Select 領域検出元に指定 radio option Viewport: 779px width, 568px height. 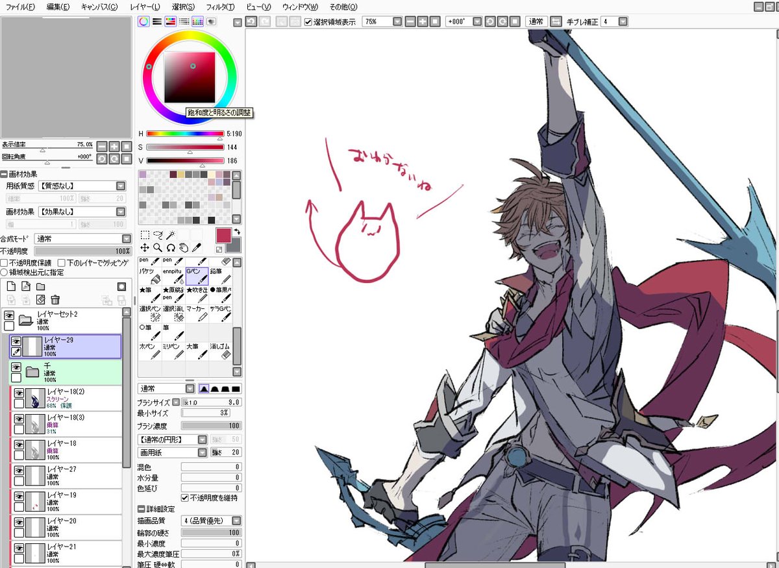click(x=4, y=272)
